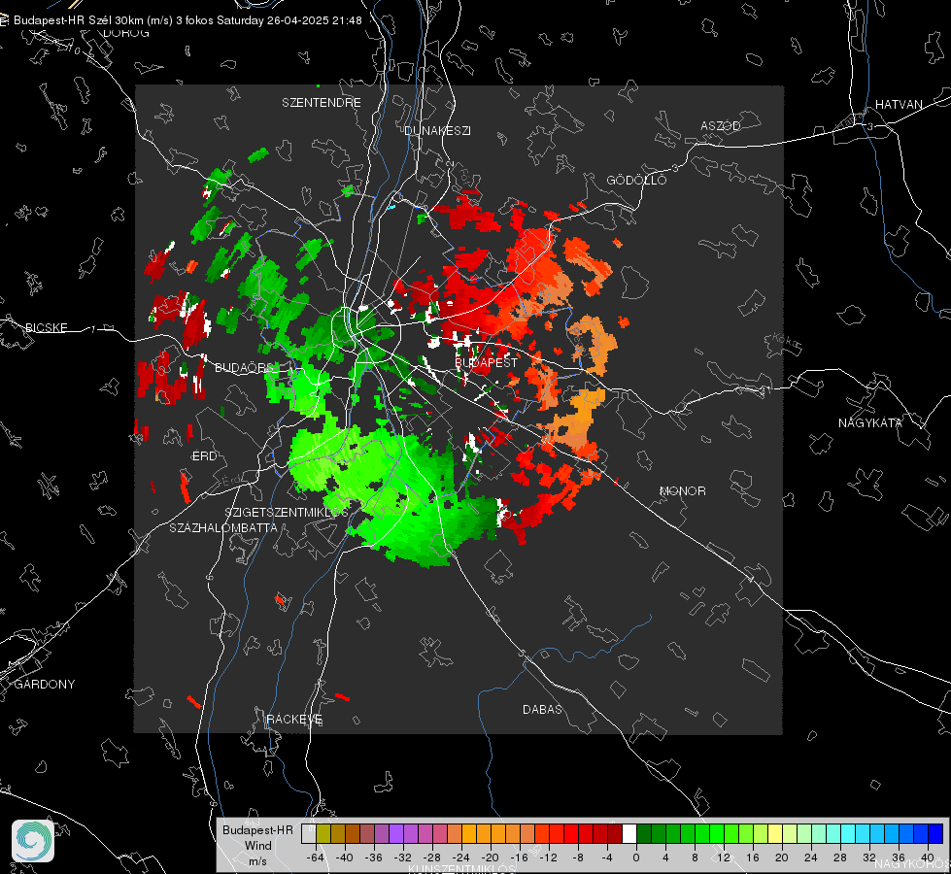Viewport: 951px width, 874px height.
Task: Click the light grey leftmost legend swatch
Action: coord(309,833)
